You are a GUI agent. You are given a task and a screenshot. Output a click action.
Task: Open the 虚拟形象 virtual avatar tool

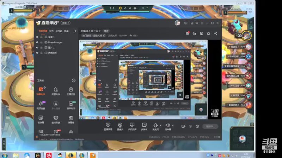click(x=56, y=119)
